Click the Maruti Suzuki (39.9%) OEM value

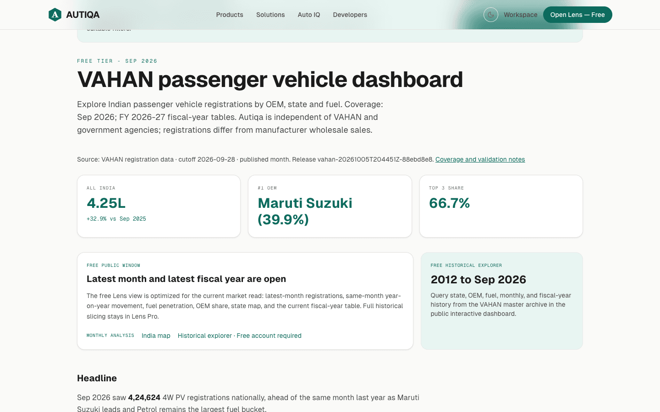tap(305, 211)
